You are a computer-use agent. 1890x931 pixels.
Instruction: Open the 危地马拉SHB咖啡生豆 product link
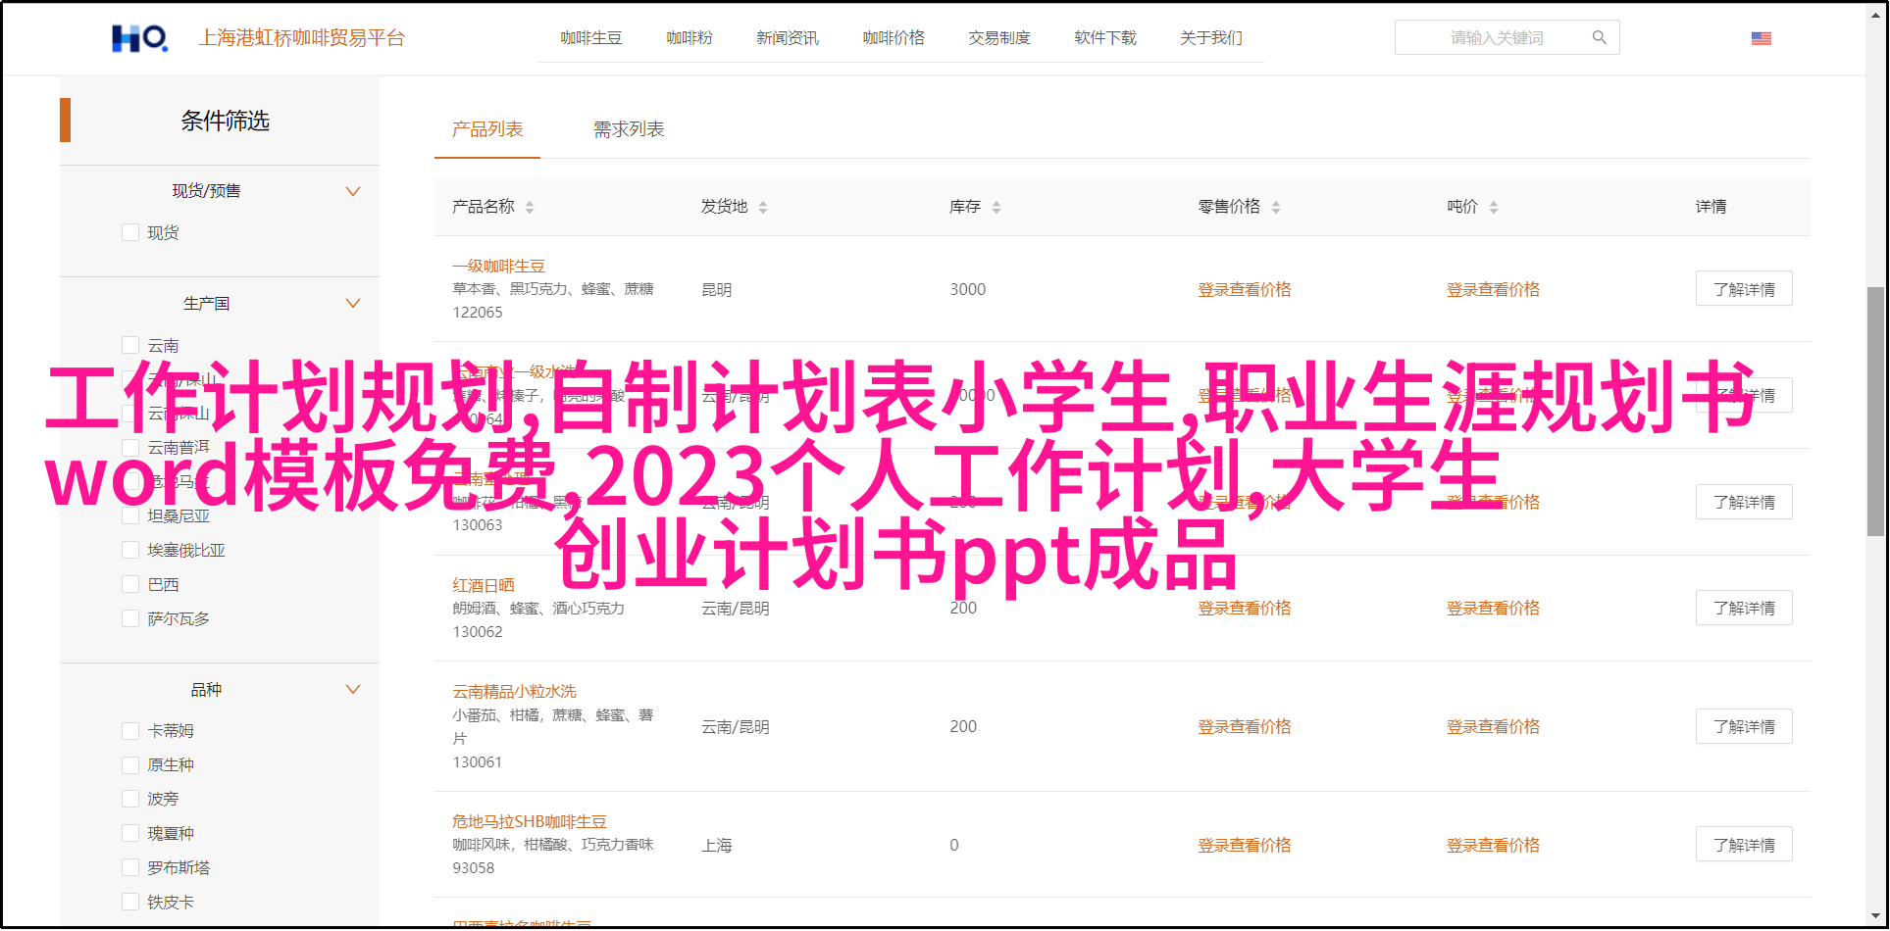[x=530, y=821]
